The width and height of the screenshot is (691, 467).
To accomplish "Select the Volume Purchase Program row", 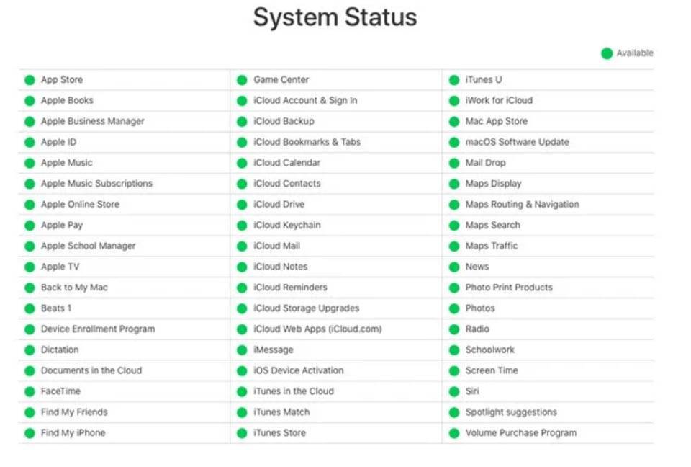I will coord(520,433).
